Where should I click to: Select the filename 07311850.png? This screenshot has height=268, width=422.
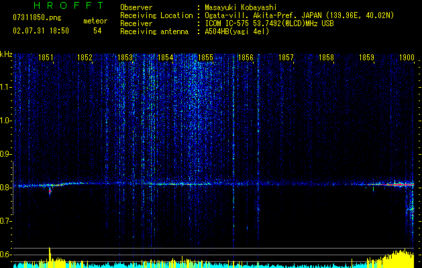tap(37, 18)
